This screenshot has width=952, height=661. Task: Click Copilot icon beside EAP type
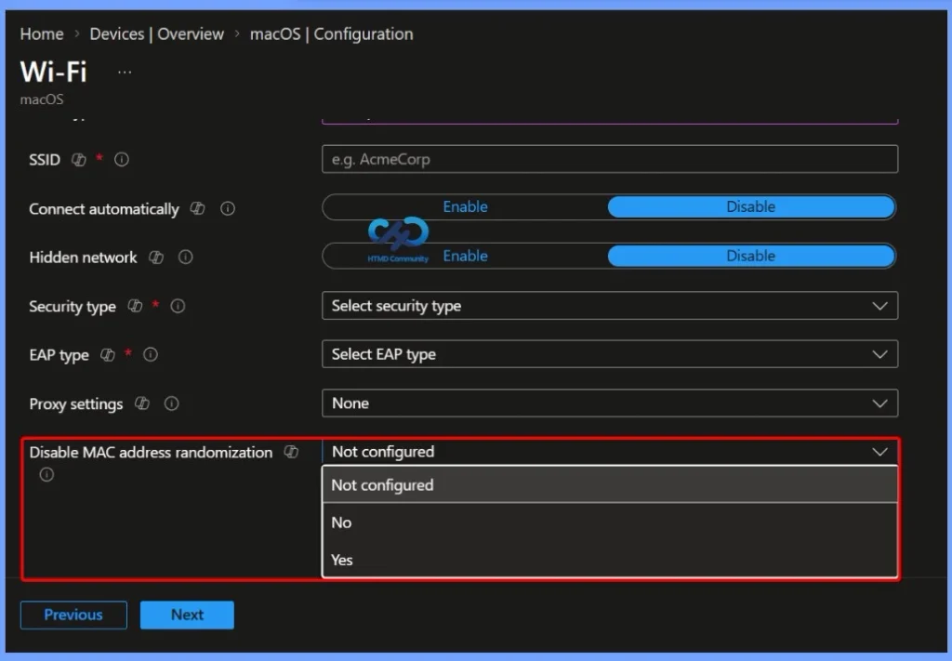[x=108, y=354]
